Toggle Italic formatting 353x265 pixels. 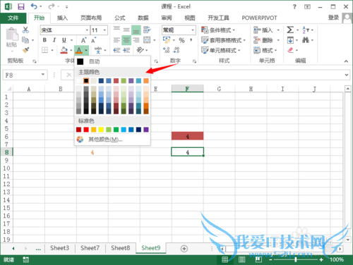coord(54,40)
